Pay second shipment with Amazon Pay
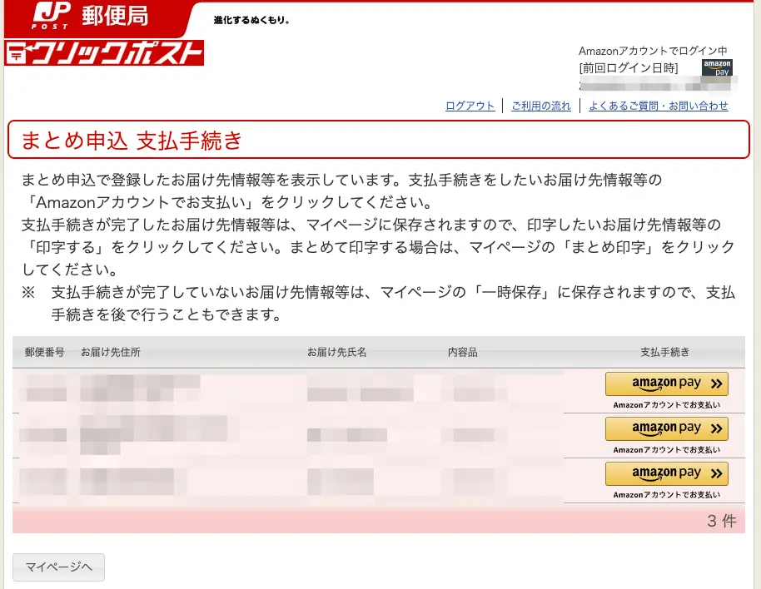Screen dimensions: 761x589 (666, 428)
